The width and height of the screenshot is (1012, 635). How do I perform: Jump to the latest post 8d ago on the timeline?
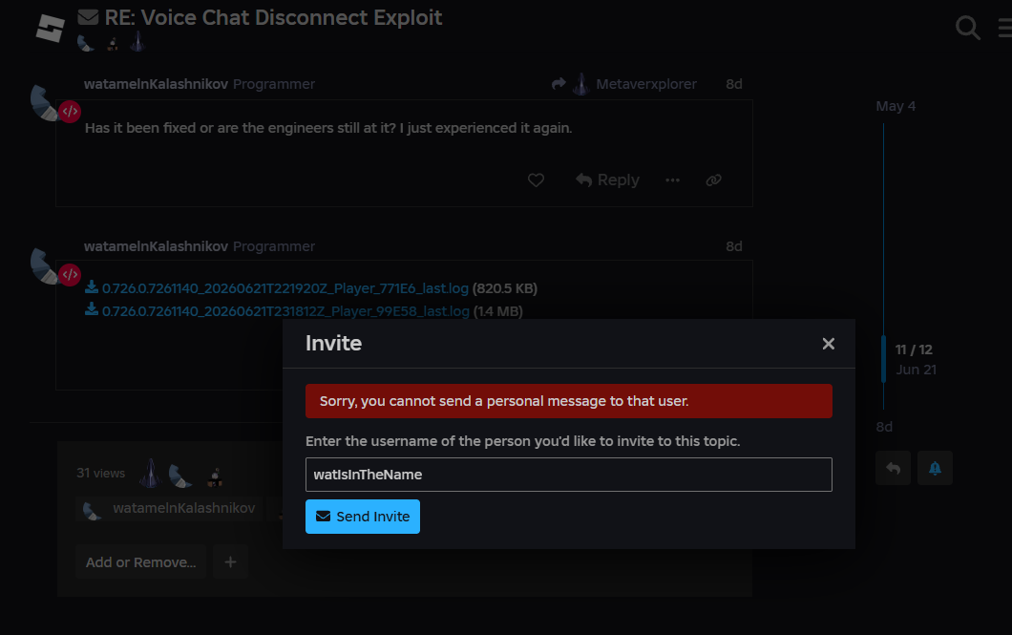click(x=884, y=427)
